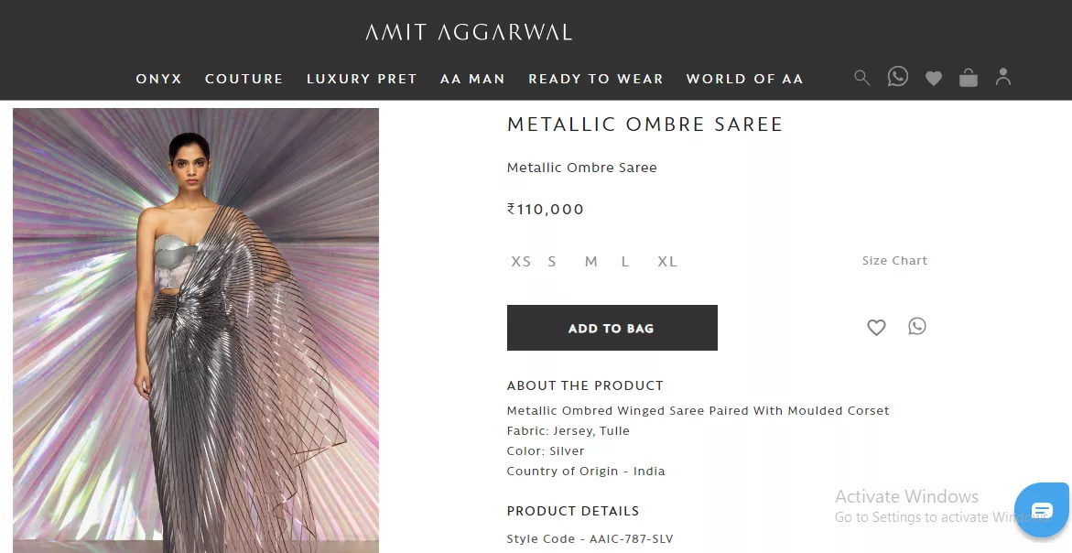The width and height of the screenshot is (1072, 553).
Task: Open the account profile icon
Action: (1003, 77)
